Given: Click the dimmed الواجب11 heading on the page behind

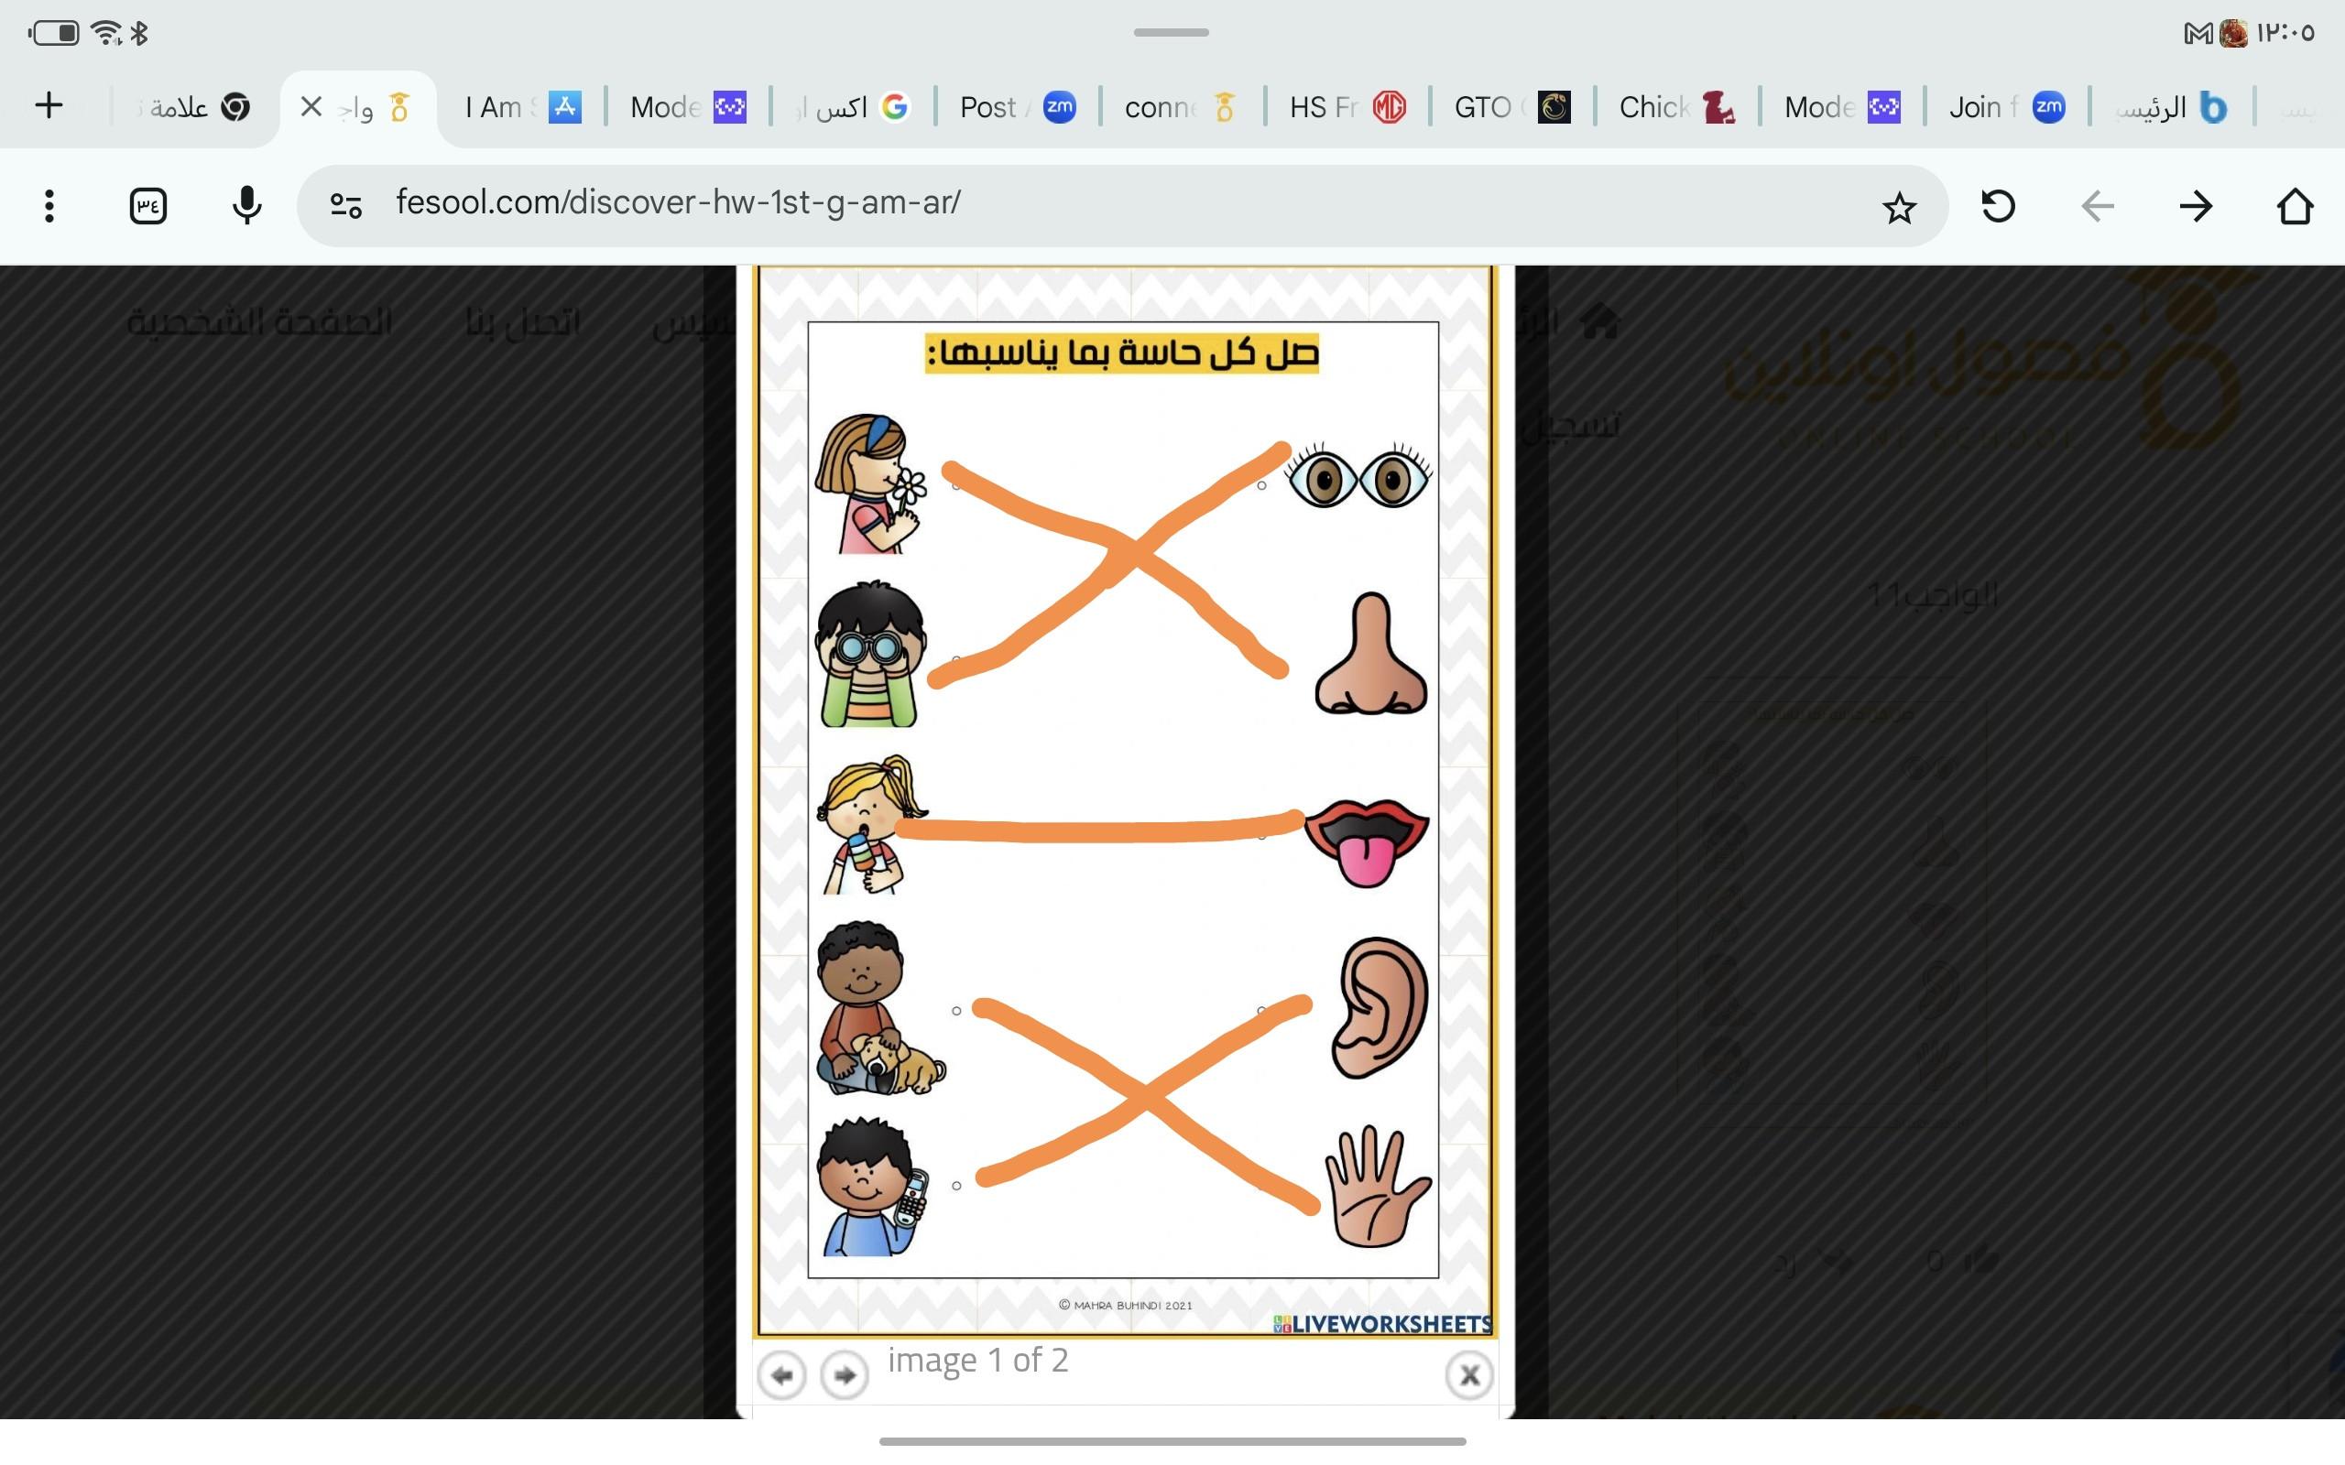Looking at the screenshot, I should (1932, 595).
